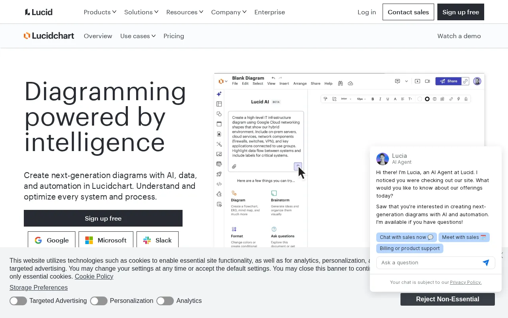Click the black outline color circle in demo toolbar
This screenshot has height=318, width=508.
pos(427,99)
